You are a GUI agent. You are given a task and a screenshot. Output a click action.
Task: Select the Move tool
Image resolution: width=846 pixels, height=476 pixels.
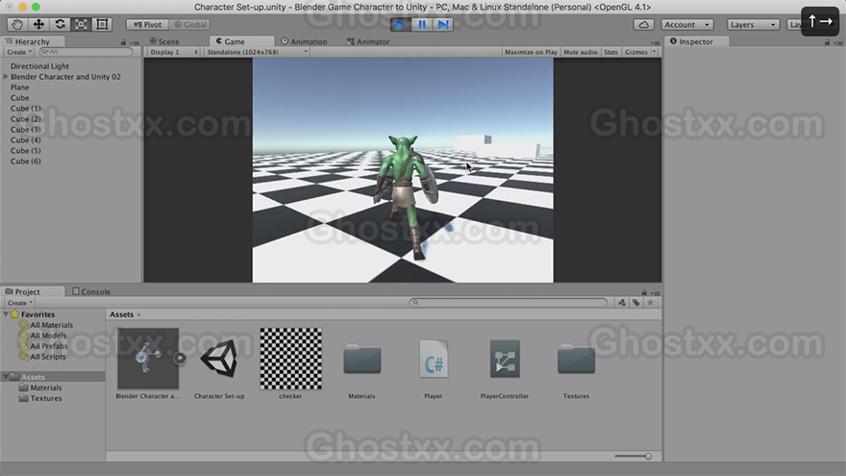(38, 24)
